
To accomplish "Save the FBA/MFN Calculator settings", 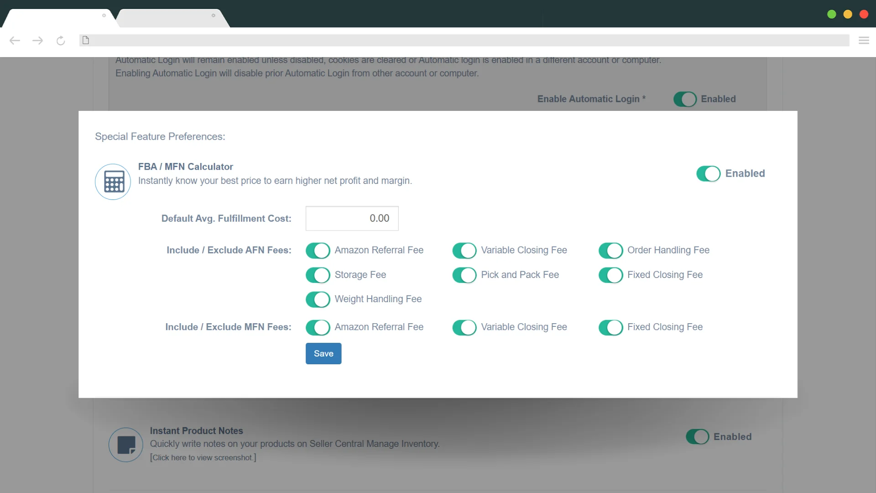I will click(323, 353).
